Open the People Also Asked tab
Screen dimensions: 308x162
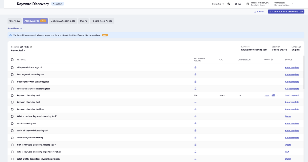point(102,21)
